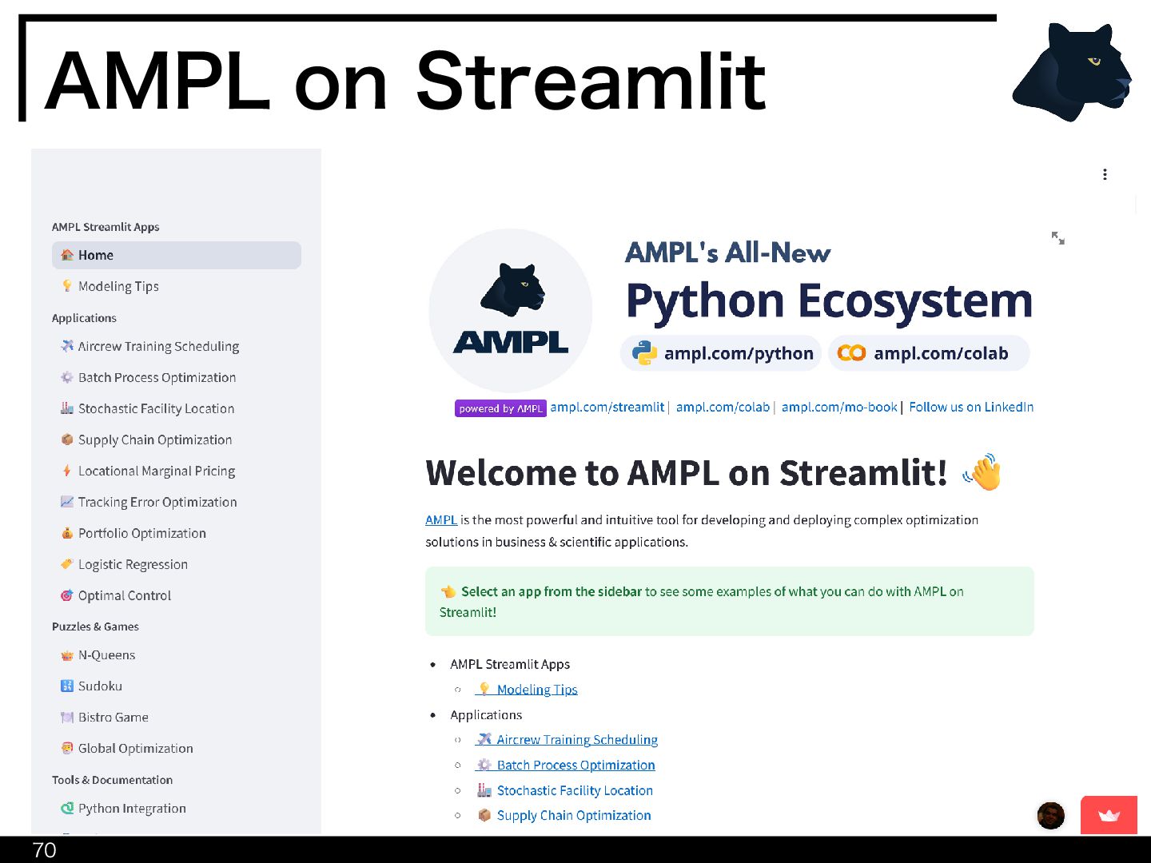Open Bistro Game sidebar page

coord(177,717)
